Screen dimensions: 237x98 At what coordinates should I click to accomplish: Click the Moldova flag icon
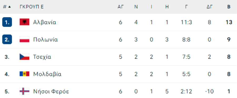click(24, 74)
